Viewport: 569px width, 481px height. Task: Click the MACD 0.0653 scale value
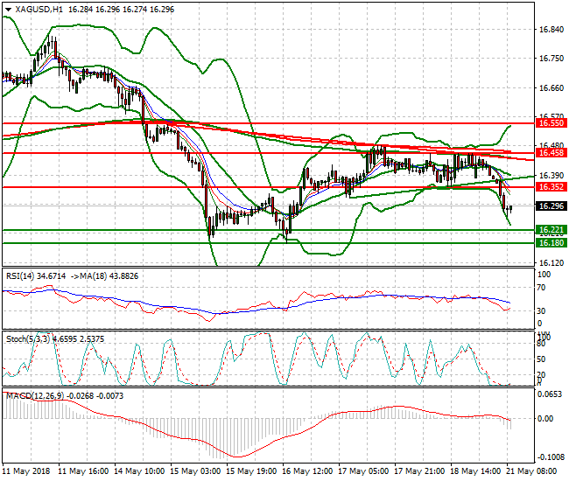pos(551,394)
